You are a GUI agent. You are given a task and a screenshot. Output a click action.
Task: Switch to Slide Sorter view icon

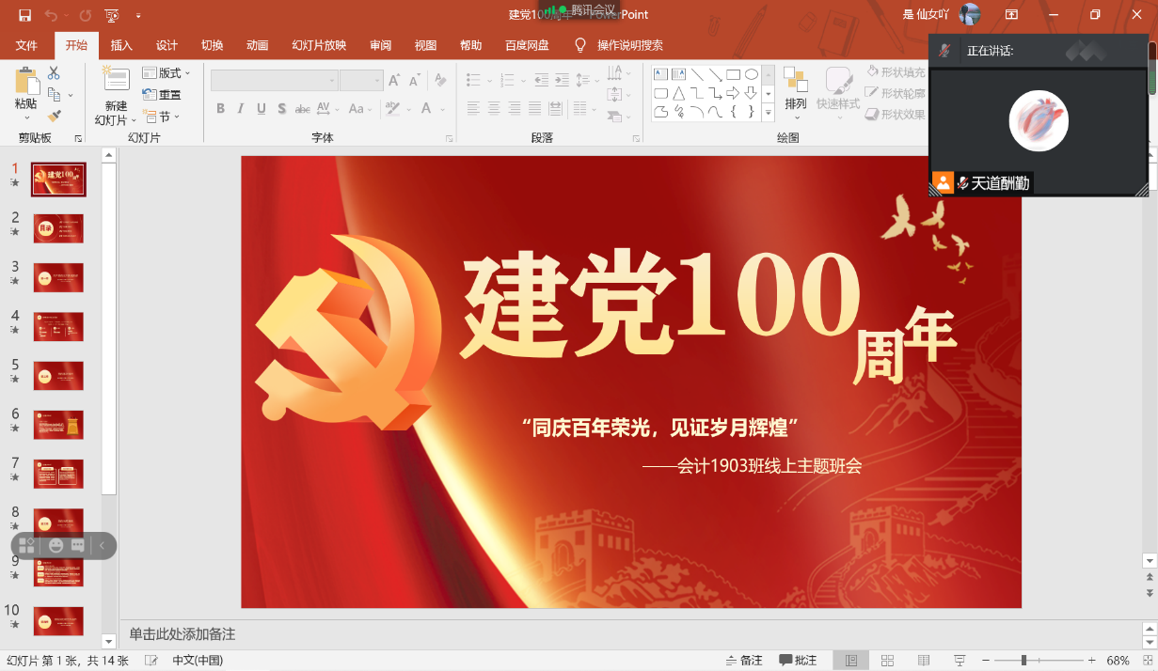point(887,661)
